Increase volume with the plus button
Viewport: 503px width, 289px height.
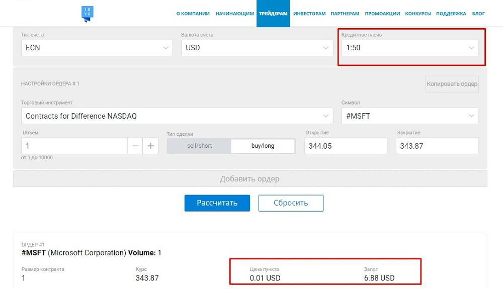[x=150, y=146]
